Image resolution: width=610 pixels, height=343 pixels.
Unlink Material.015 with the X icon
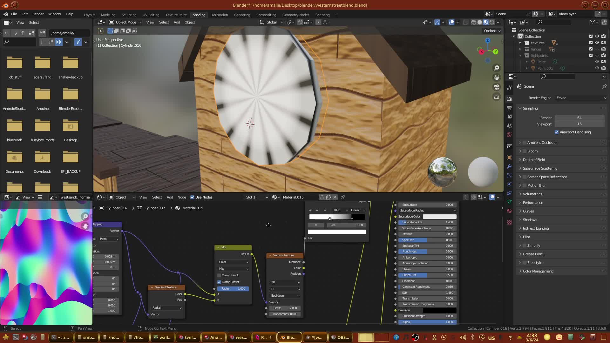pyautogui.click(x=335, y=197)
